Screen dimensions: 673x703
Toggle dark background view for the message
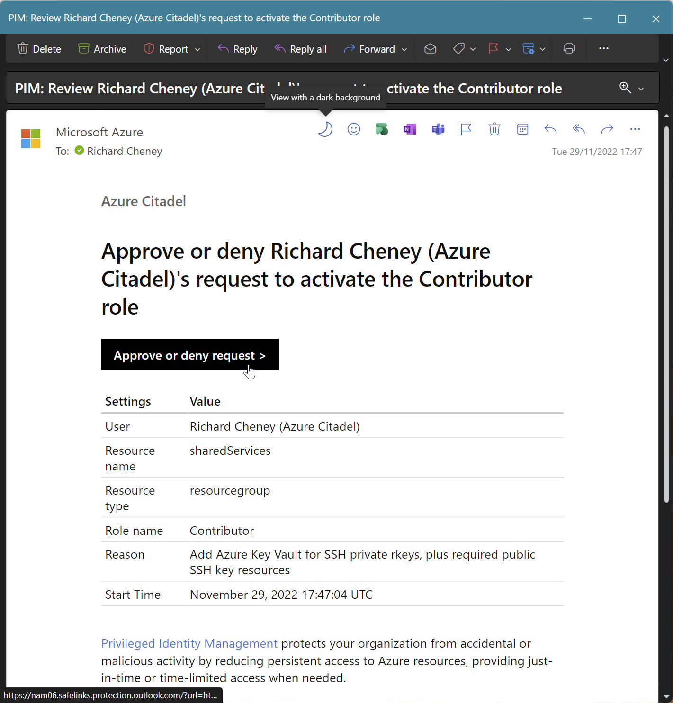325,129
